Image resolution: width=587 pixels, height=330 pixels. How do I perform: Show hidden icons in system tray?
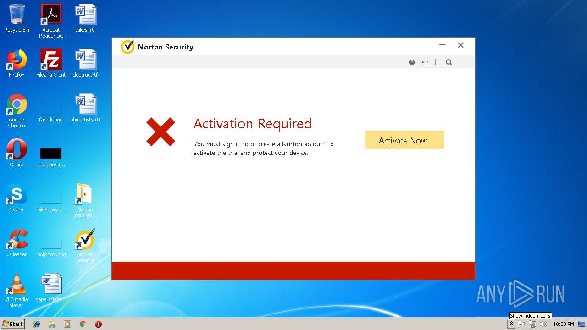(511, 324)
